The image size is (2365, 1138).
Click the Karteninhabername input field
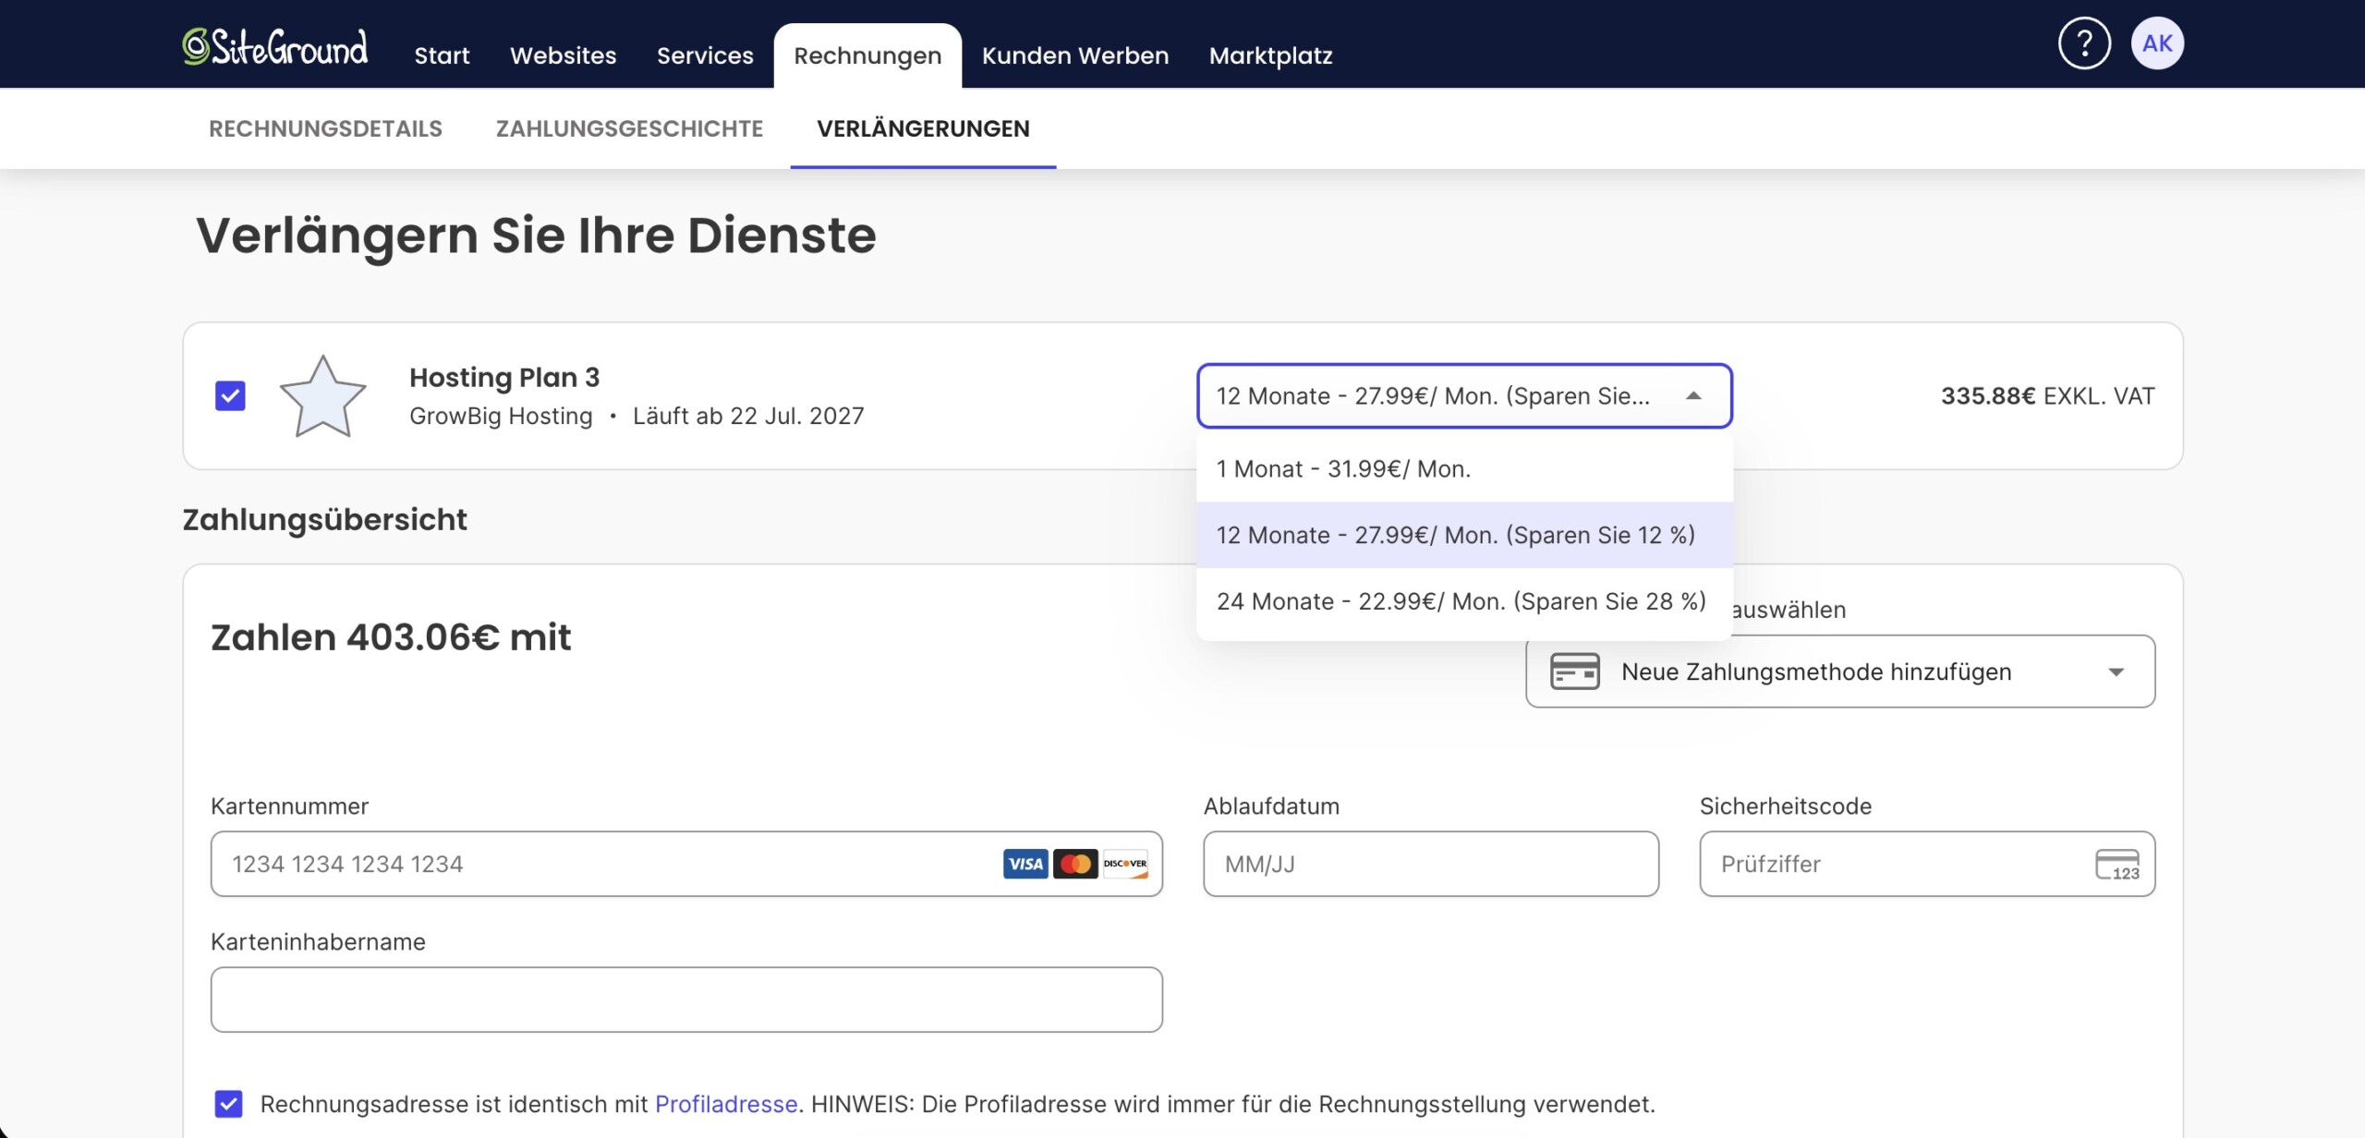click(x=686, y=999)
